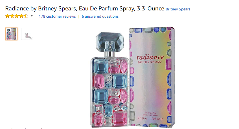Click the red 'radiance' logo on the box
The image size is (239, 129).
150,57
